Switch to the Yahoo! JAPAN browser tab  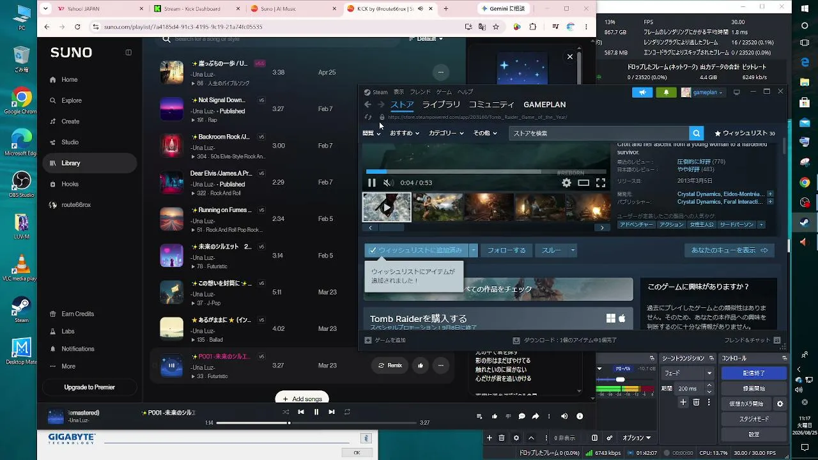pos(93,9)
